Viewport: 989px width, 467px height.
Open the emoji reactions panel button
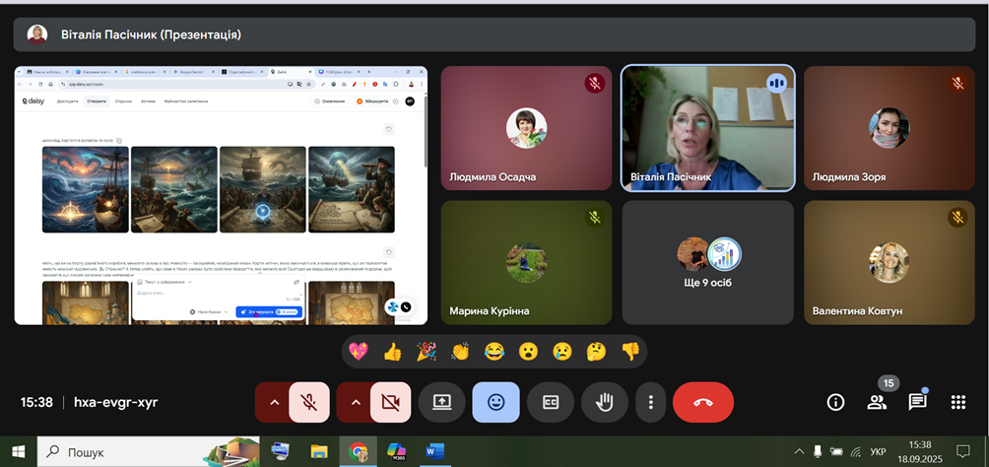pyautogui.click(x=495, y=402)
